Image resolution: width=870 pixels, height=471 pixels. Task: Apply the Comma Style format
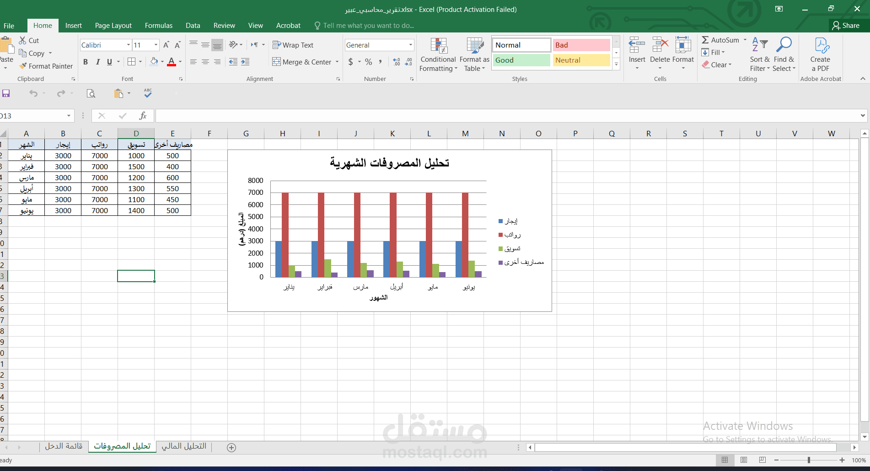click(x=380, y=62)
